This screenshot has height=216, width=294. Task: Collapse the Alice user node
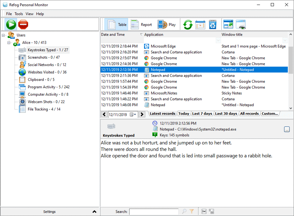[x=9, y=43]
